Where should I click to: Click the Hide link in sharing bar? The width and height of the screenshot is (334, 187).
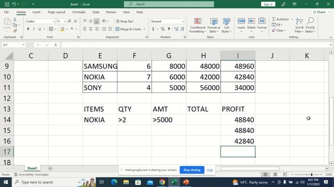pyautogui.click(x=210, y=170)
